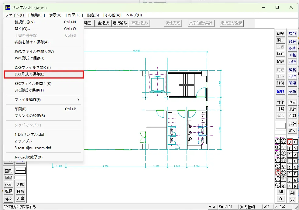Click the line style preview swatch right panel
This screenshot has height=210, width=299.
[x=280, y=126]
